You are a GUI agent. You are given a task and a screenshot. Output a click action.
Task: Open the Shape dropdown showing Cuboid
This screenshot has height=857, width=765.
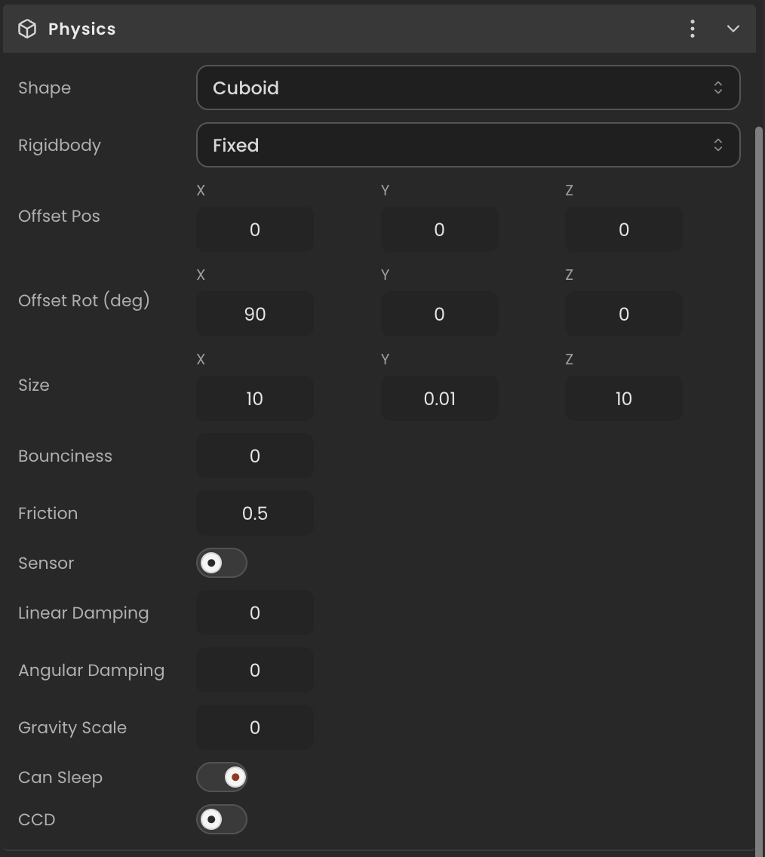coord(468,88)
